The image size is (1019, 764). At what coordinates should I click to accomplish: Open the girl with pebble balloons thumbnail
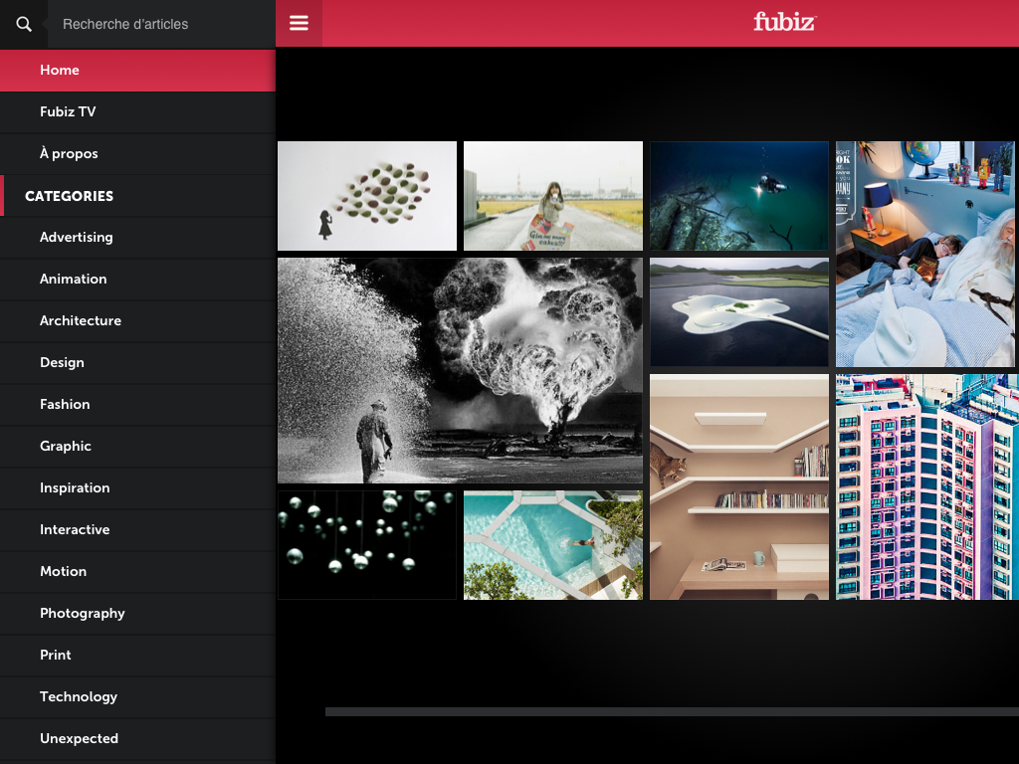366,195
